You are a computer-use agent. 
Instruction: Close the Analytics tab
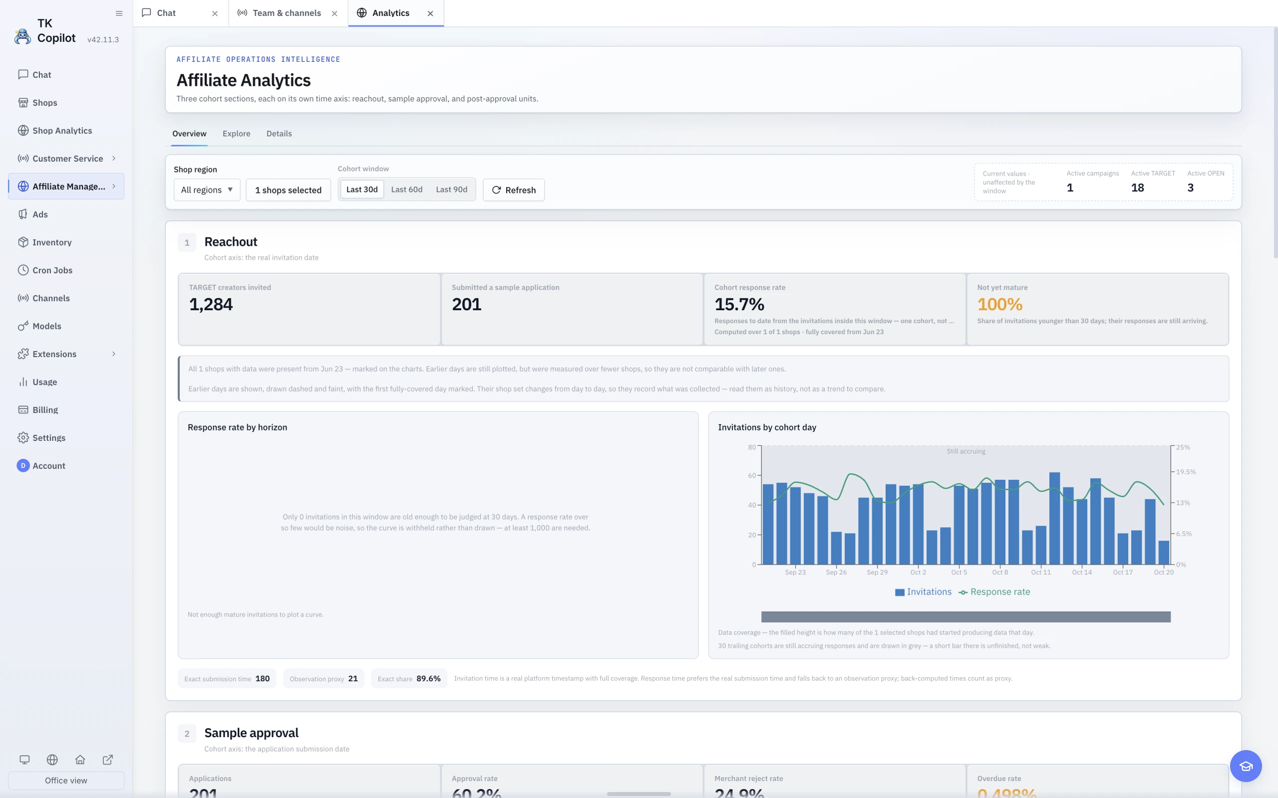pyautogui.click(x=430, y=14)
